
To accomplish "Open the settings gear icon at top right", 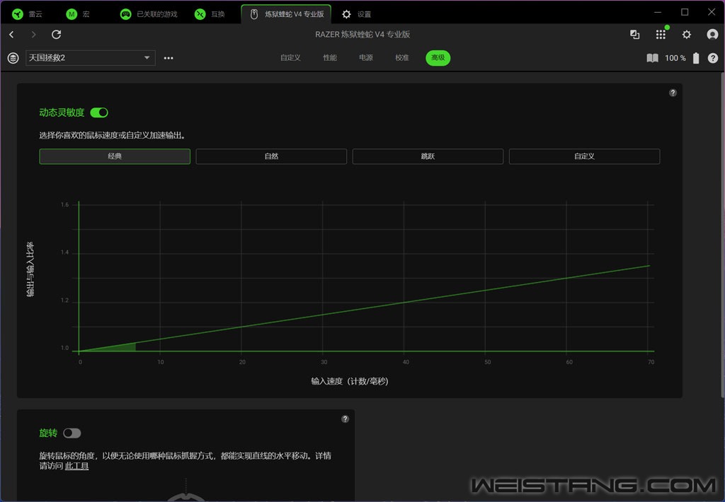I will [686, 35].
